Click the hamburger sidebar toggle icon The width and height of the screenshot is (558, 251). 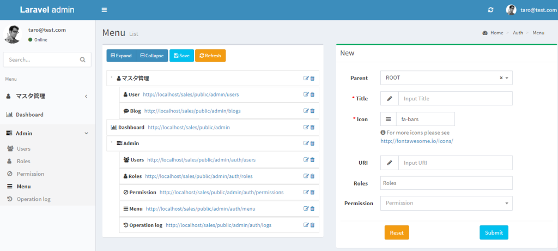point(104,10)
